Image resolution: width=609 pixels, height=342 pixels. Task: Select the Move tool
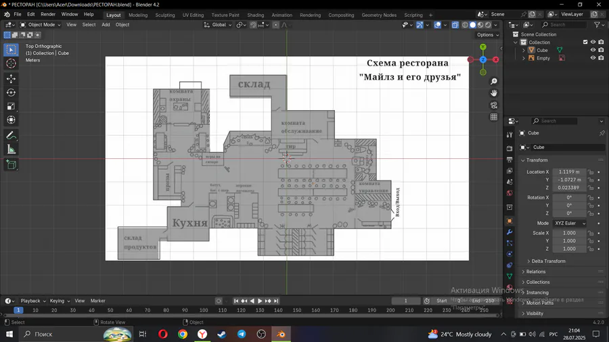pyautogui.click(x=11, y=78)
